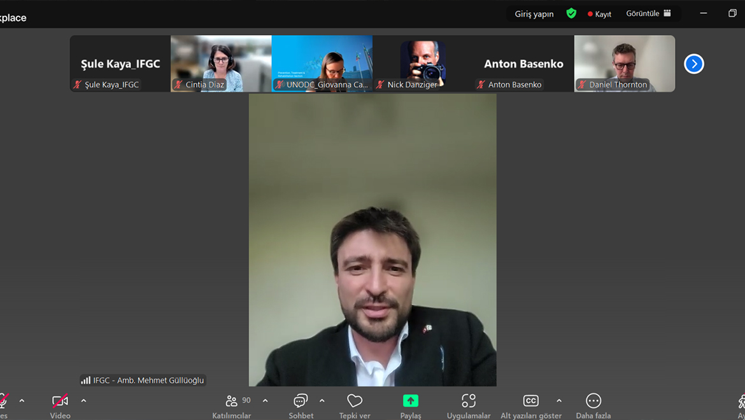Screen dimensions: 745x420
Task: Click the Kayıt recording indicator
Action: pos(599,14)
